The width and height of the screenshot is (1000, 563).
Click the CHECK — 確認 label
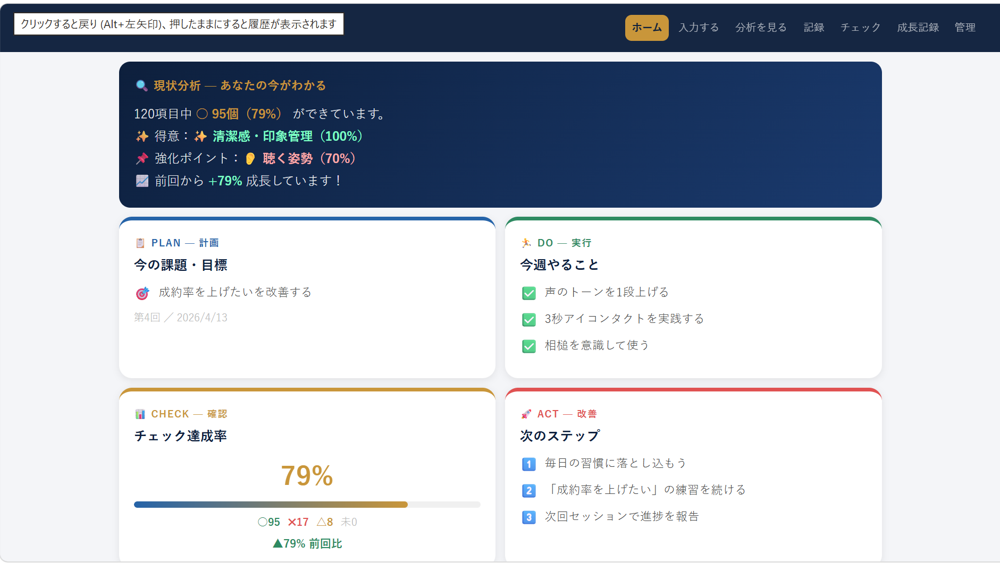pos(189,414)
